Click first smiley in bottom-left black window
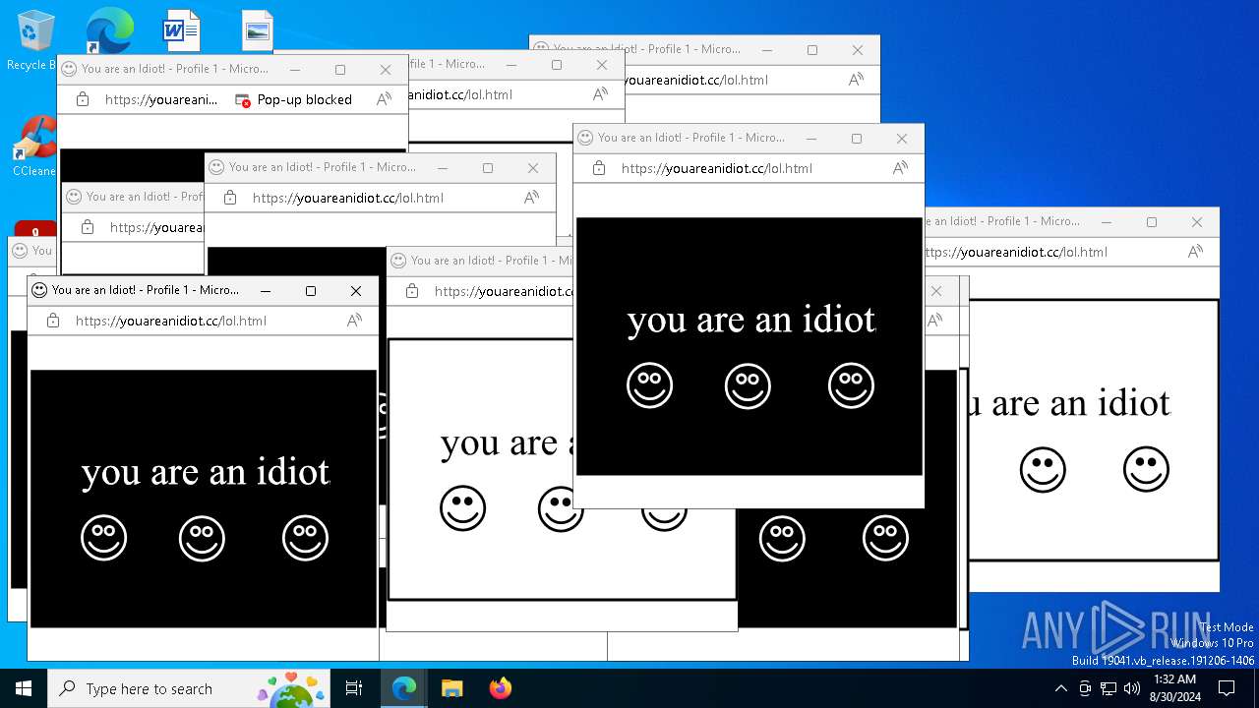 [104, 538]
